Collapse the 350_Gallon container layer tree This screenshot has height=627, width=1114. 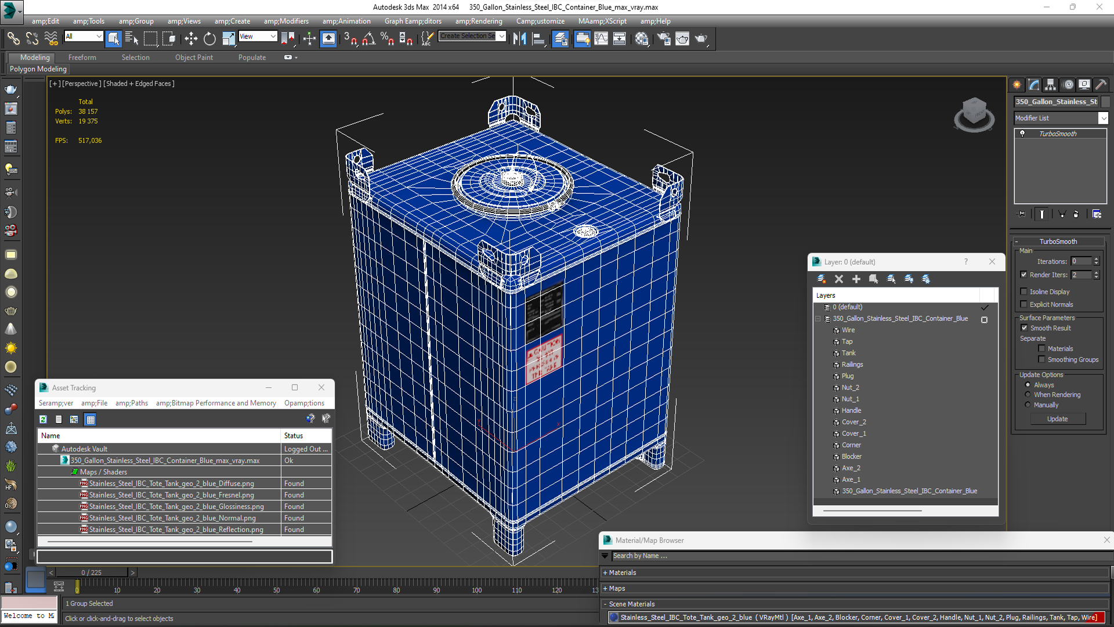click(818, 319)
